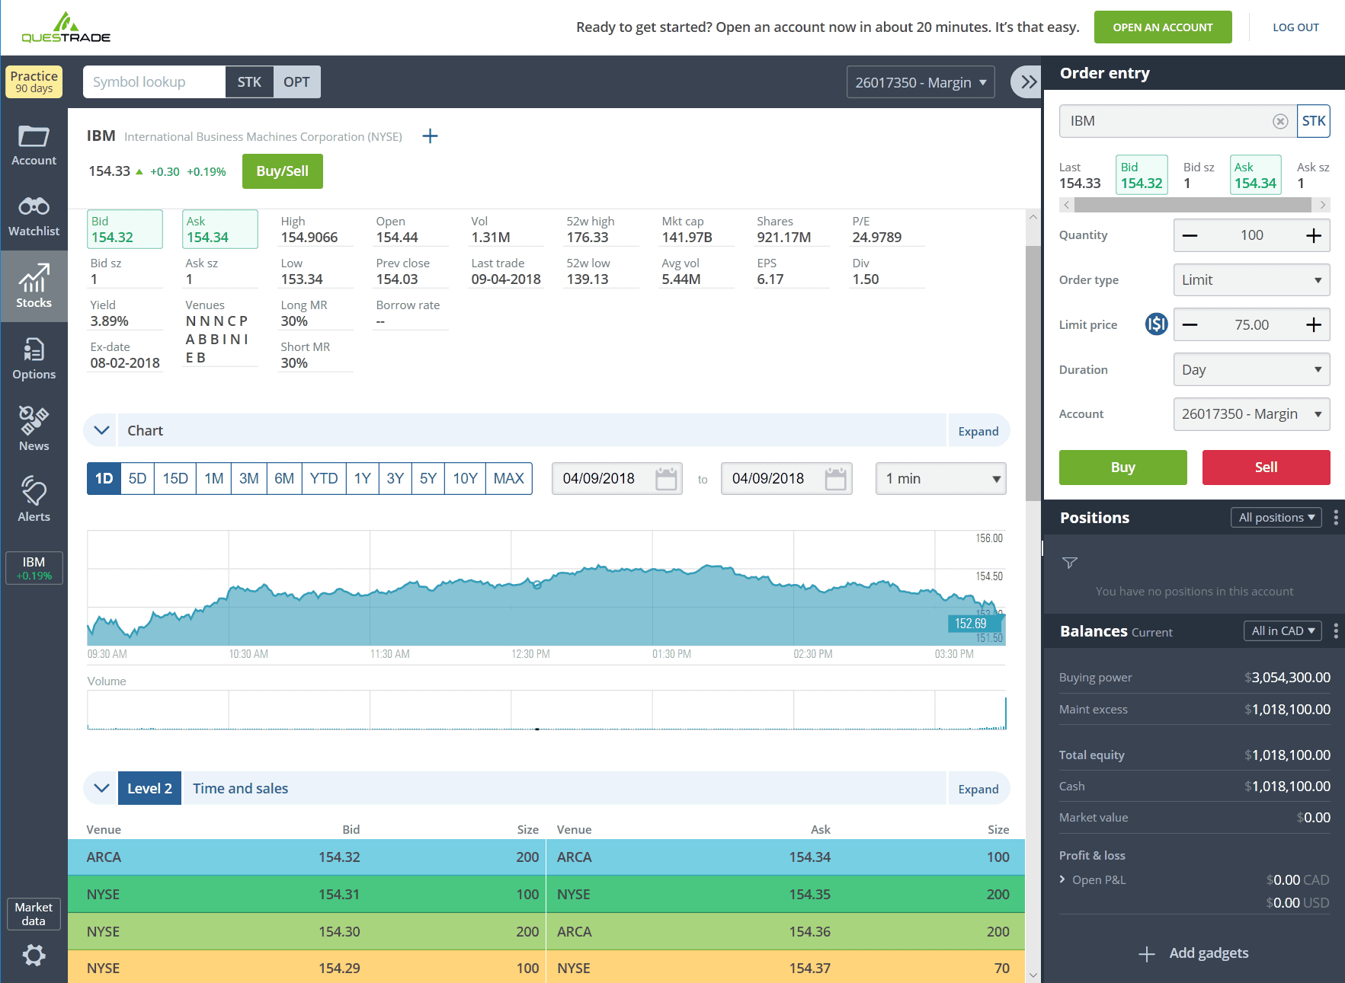Viewport: 1345px width, 983px height.
Task: Click the Positions filter funnel icon
Action: [1070, 563]
